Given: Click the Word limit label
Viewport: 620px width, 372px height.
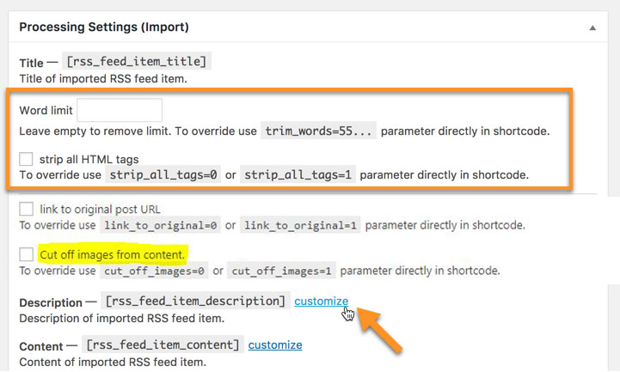Looking at the screenshot, I should tap(46, 110).
